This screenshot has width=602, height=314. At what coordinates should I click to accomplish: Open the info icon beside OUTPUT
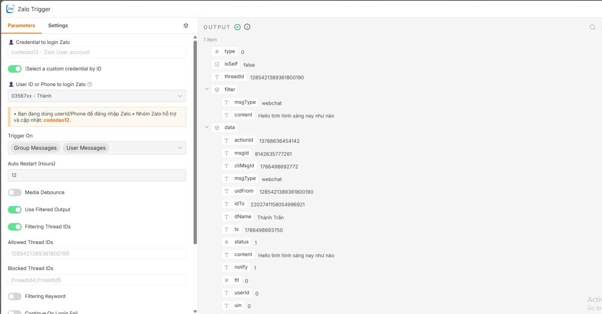247,27
